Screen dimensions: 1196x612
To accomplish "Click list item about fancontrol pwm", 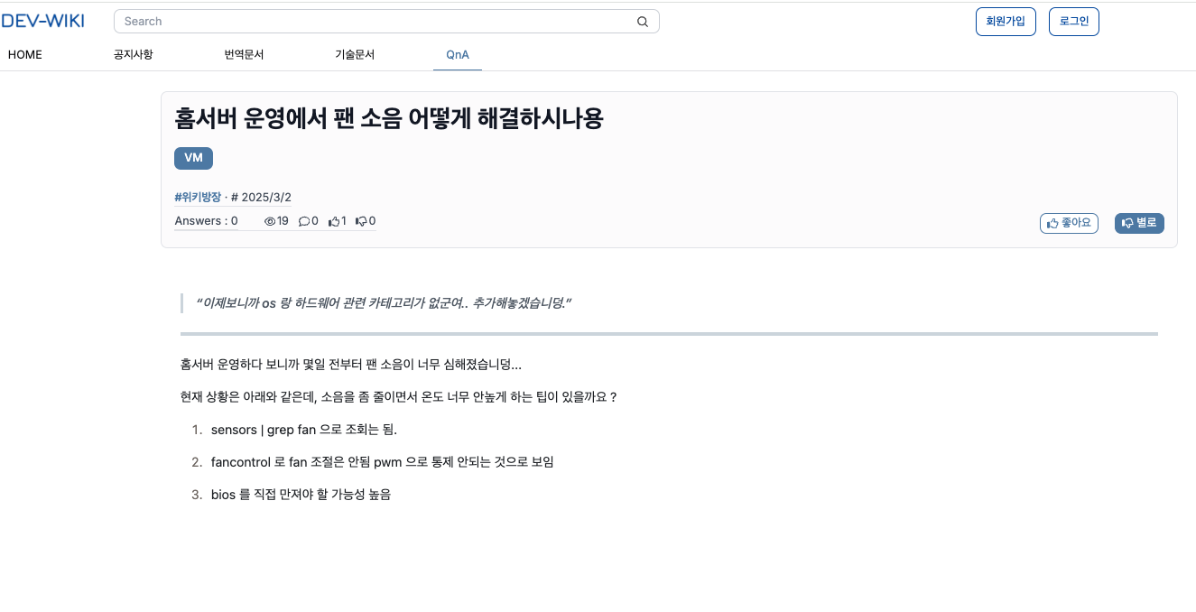I will [382, 462].
